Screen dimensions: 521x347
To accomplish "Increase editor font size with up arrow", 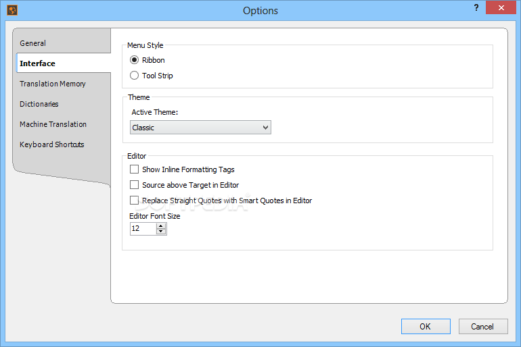I will pos(161,225).
